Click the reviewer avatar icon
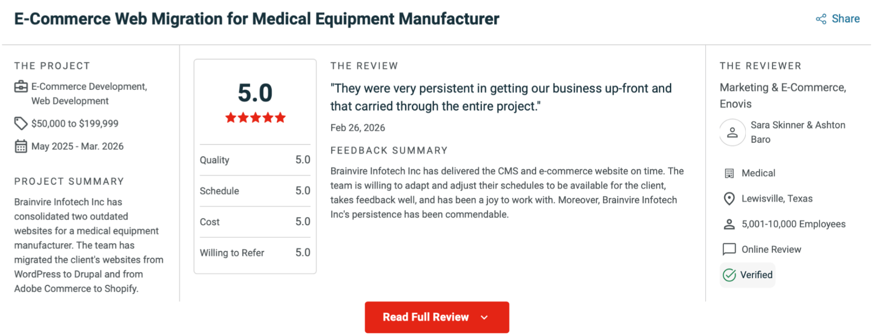Viewport: 874px width, 336px height. [x=732, y=132]
